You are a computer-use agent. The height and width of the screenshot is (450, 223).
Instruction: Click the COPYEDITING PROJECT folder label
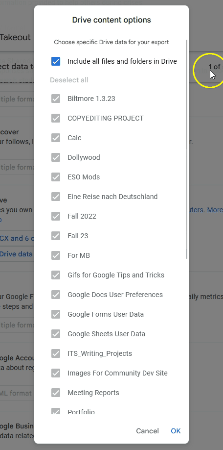(x=105, y=118)
